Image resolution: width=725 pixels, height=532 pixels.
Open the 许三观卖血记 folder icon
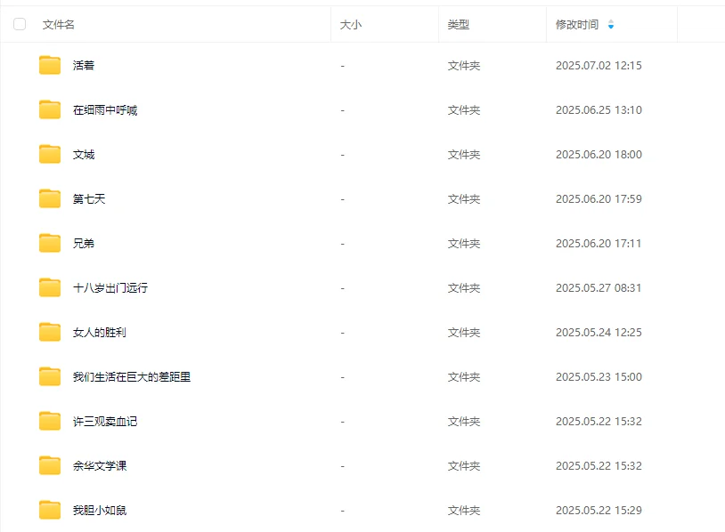(50, 421)
